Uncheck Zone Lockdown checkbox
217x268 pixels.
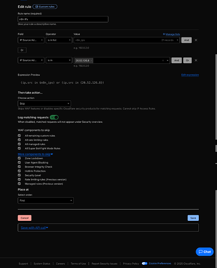pos(19,158)
